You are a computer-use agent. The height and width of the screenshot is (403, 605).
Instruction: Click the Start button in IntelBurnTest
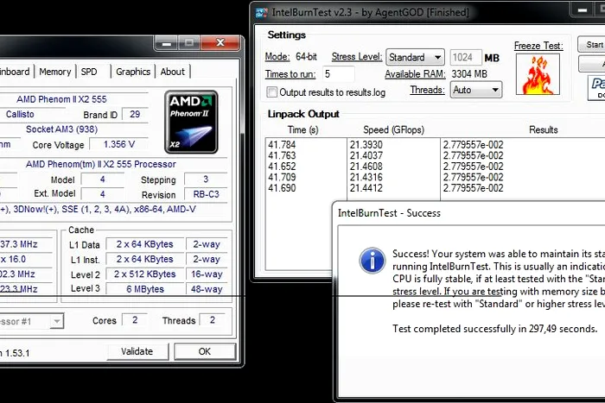coord(593,45)
